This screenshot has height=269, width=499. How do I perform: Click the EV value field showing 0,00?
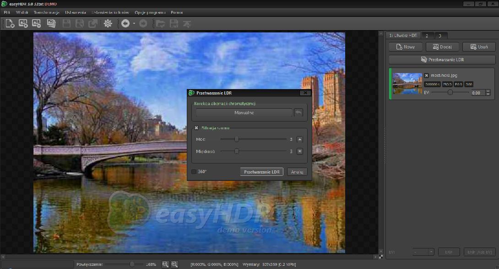point(477,93)
